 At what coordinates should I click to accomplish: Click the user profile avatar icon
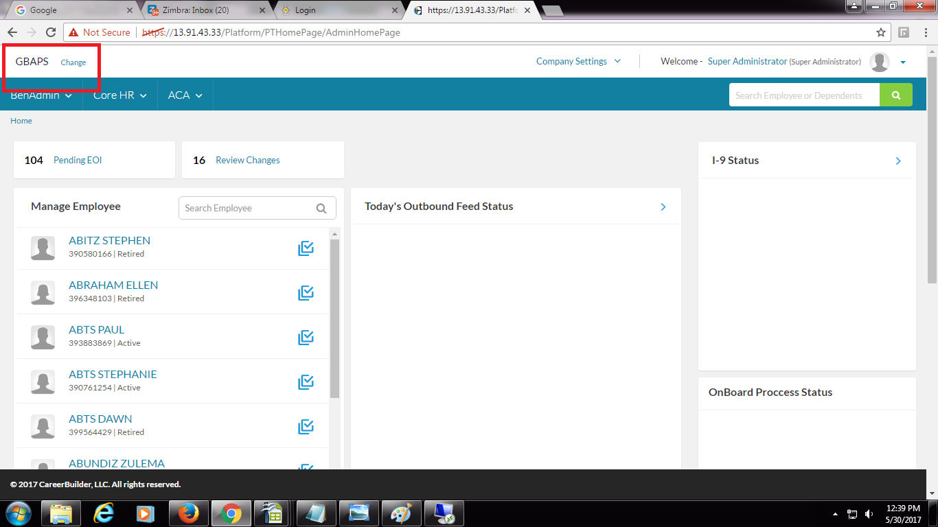point(879,62)
